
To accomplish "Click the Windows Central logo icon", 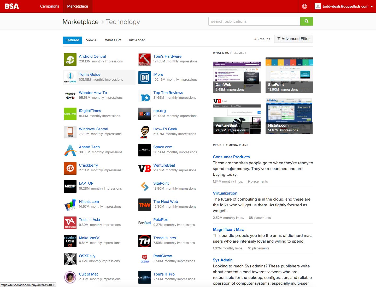I will pos(70,132).
